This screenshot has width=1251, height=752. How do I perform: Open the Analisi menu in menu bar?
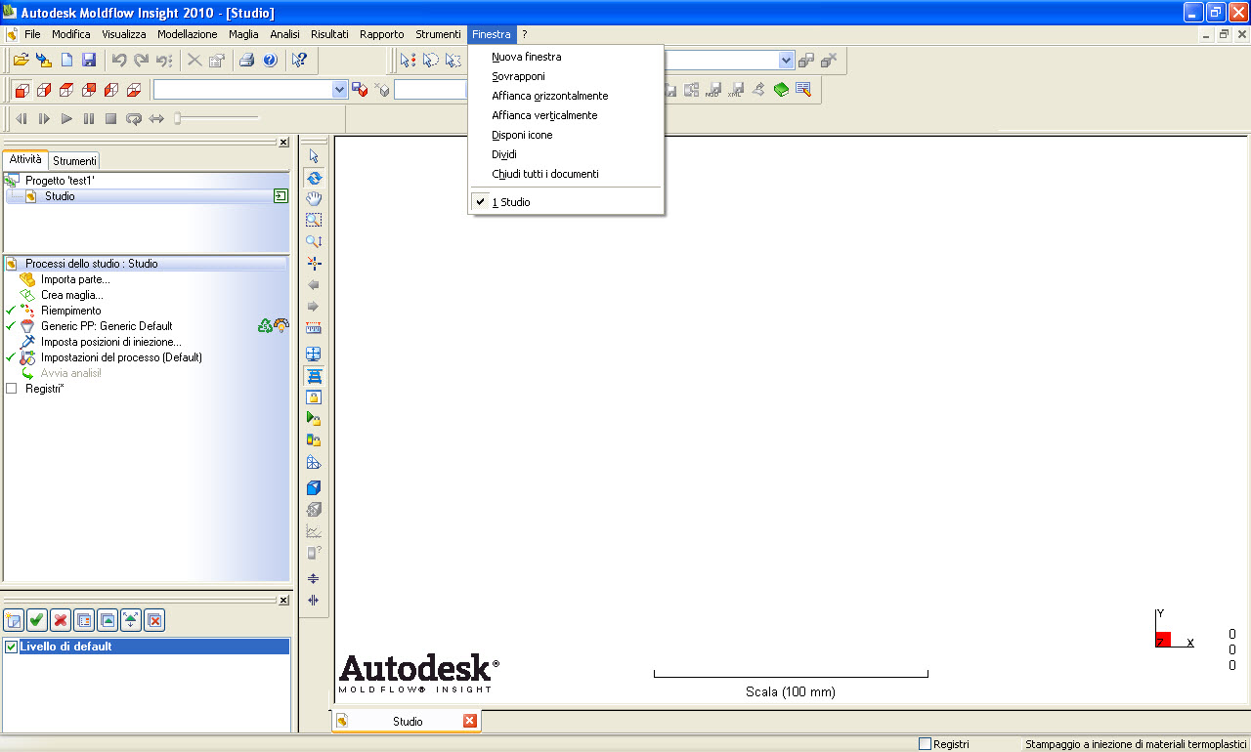coord(284,34)
